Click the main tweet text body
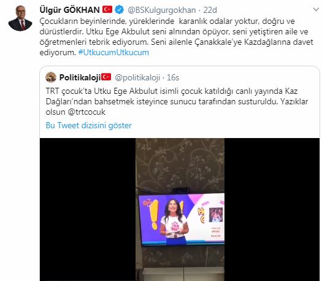This screenshot has height=281, width=322. pyautogui.click(x=177, y=37)
